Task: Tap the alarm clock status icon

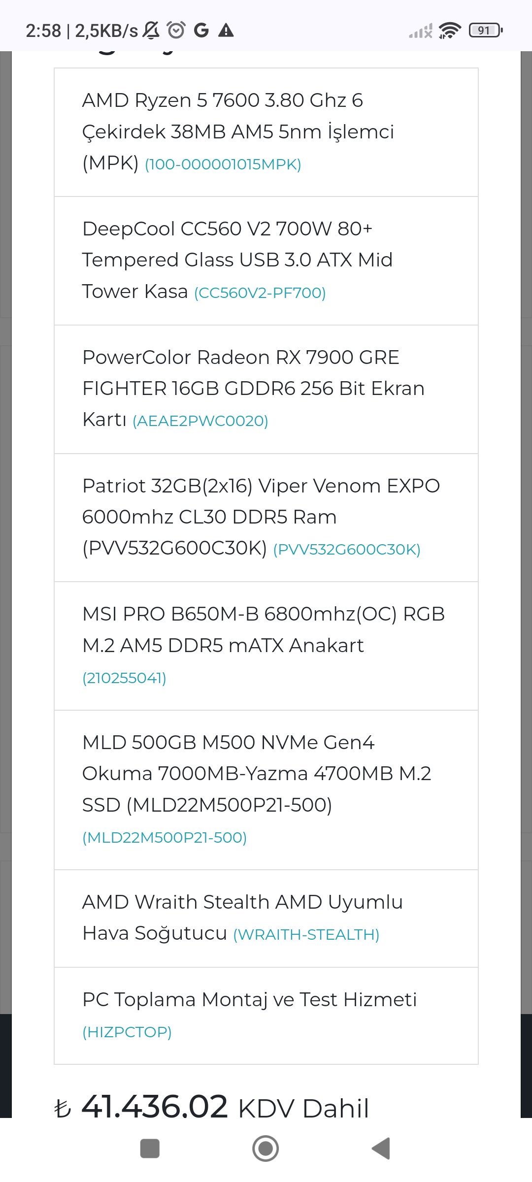Action: [x=176, y=31]
